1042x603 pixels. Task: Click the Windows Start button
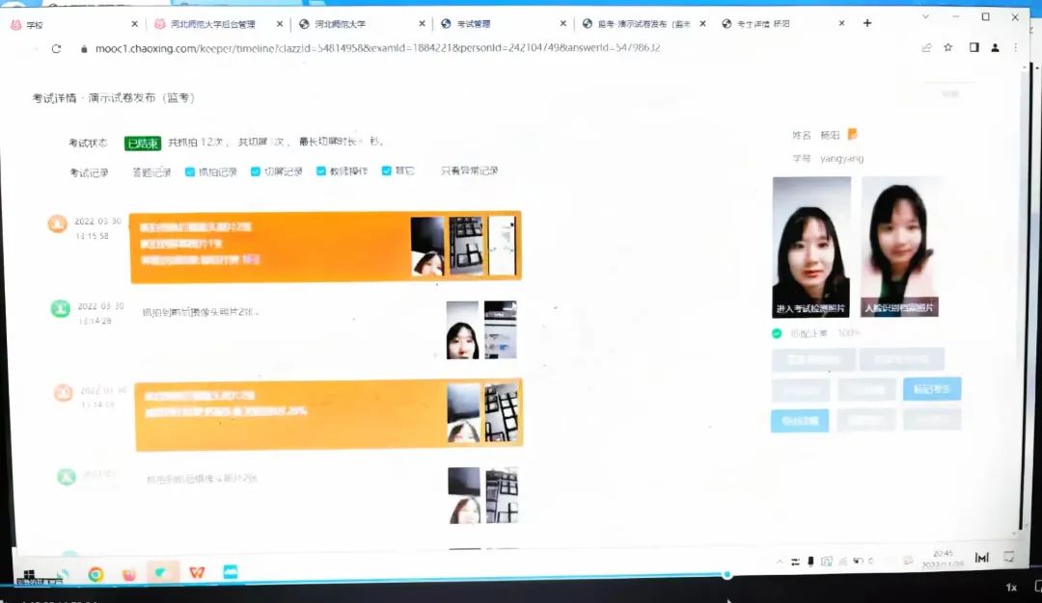pos(29,573)
